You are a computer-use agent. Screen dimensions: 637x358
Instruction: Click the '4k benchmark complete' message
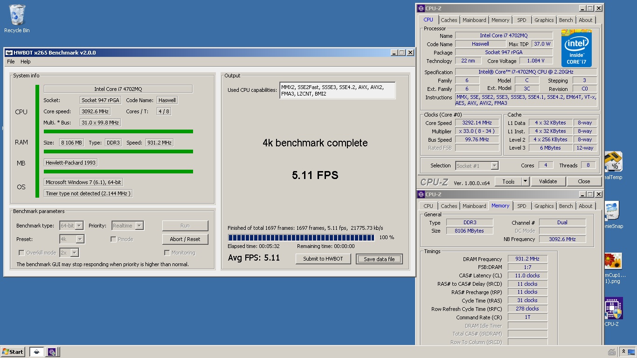click(x=315, y=143)
